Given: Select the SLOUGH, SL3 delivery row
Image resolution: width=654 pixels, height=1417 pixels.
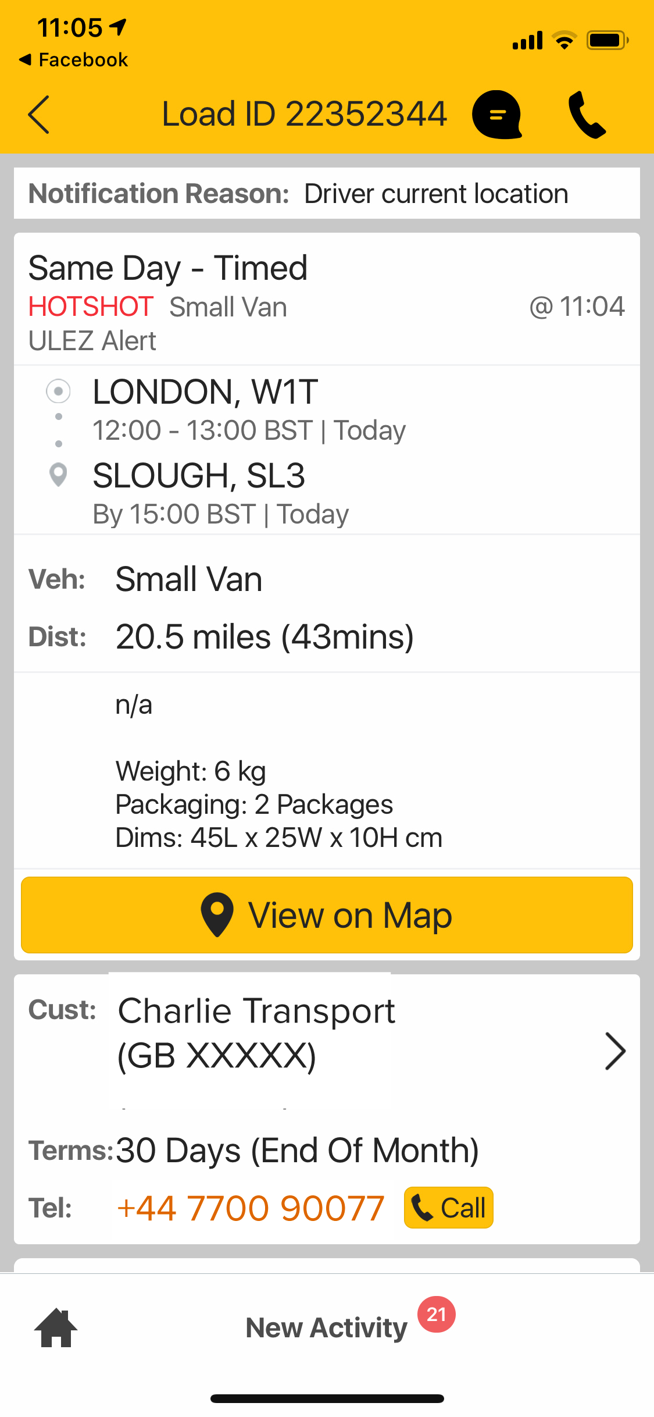Looking at the screenshot, I should [199, 476].
